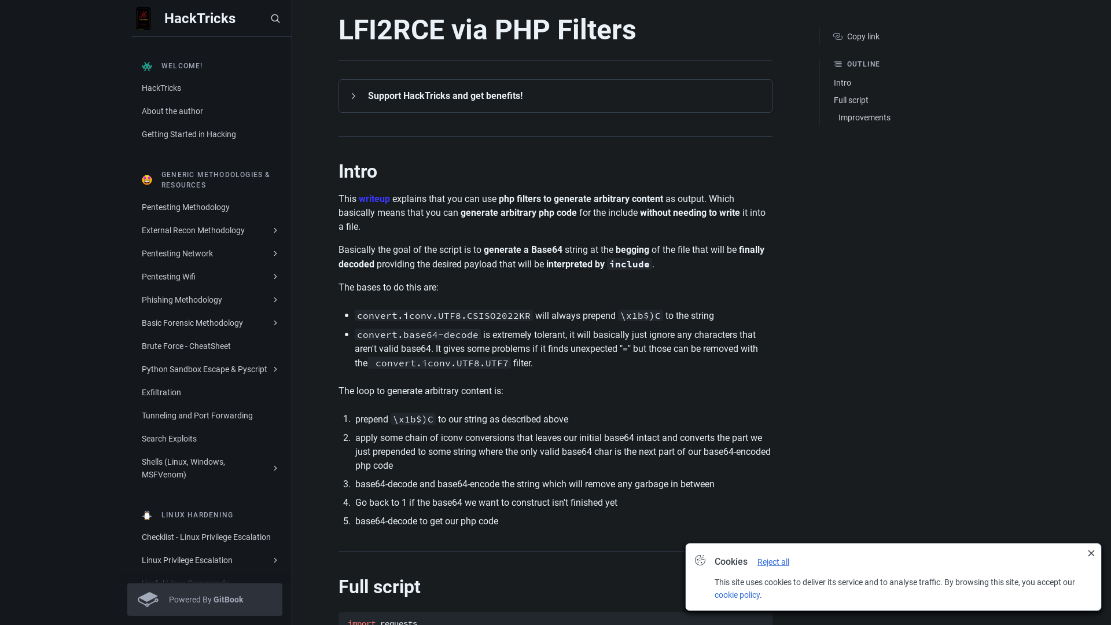Select Exfiltration in the sidebar
The width and height of the screenshot is (1111, 625).
(x=161, y=392)
